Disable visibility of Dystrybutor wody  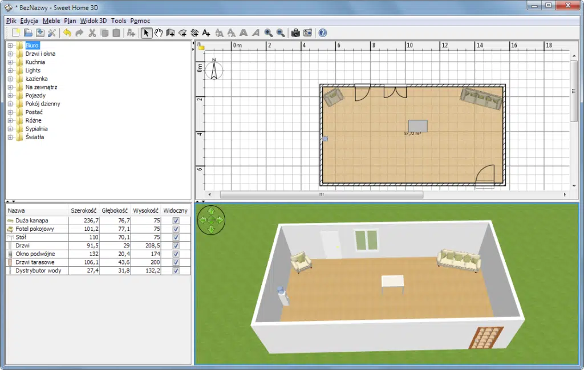175,271
